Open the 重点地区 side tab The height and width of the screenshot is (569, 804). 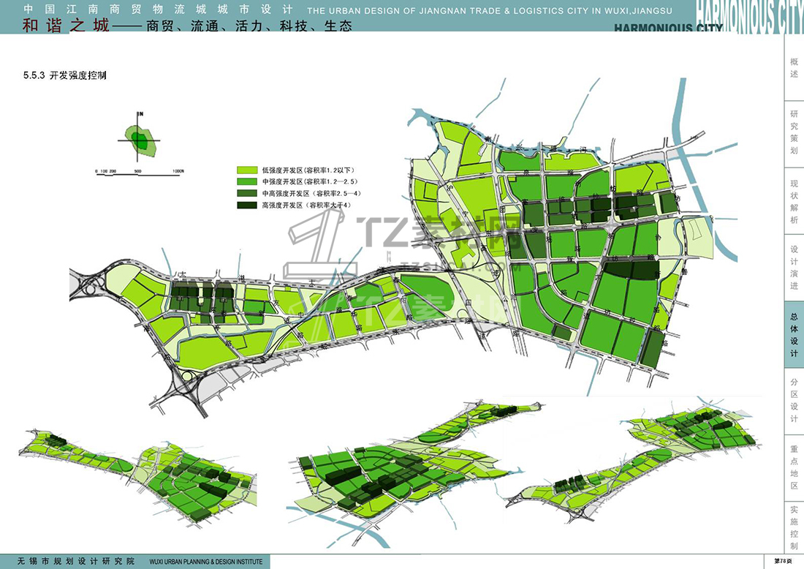[794, 467]
